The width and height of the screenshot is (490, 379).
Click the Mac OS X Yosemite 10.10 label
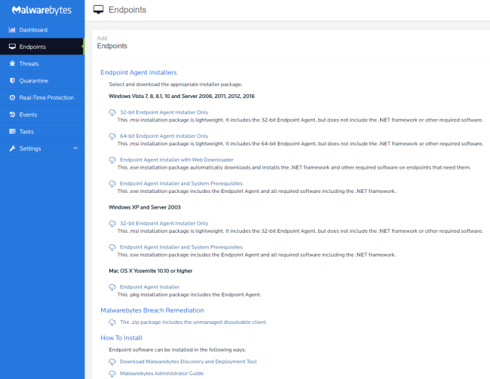[x=151, y=271]
